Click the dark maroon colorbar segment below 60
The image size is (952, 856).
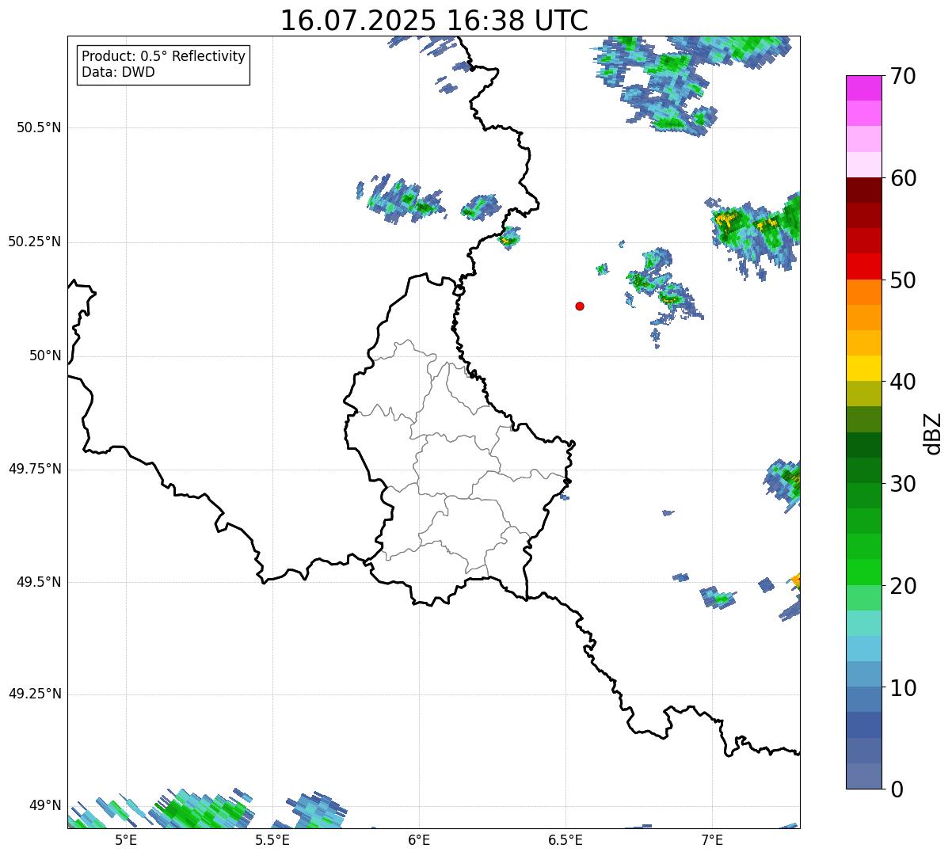pyautogui.click(x=864, y=190)
